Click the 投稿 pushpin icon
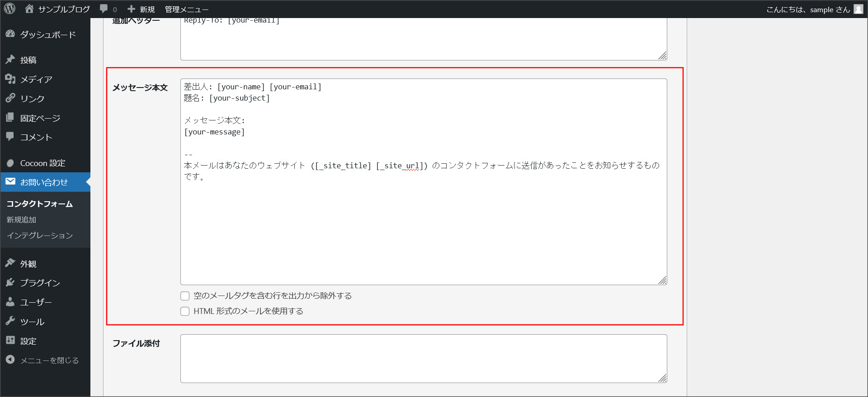The image size is (868, 397). [x=10, y=60]
